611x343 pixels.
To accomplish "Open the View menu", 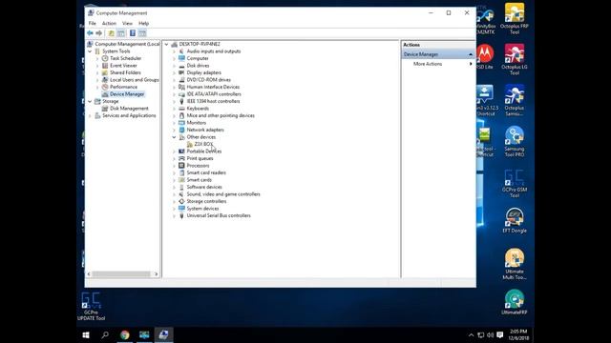I will coord(127,23).
